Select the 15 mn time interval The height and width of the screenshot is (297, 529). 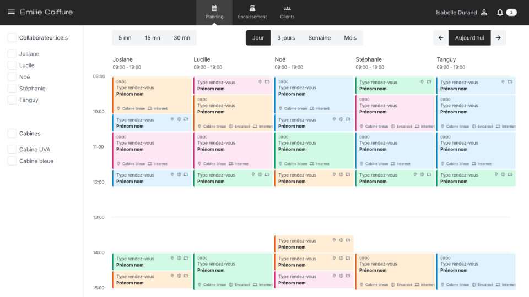coord(153,38)
